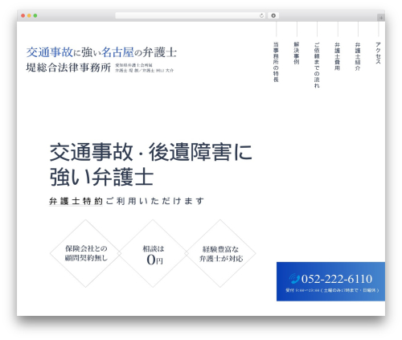Click the browser reload icon
The height and width of the screenshot is (340, 402).
point(261,16)
